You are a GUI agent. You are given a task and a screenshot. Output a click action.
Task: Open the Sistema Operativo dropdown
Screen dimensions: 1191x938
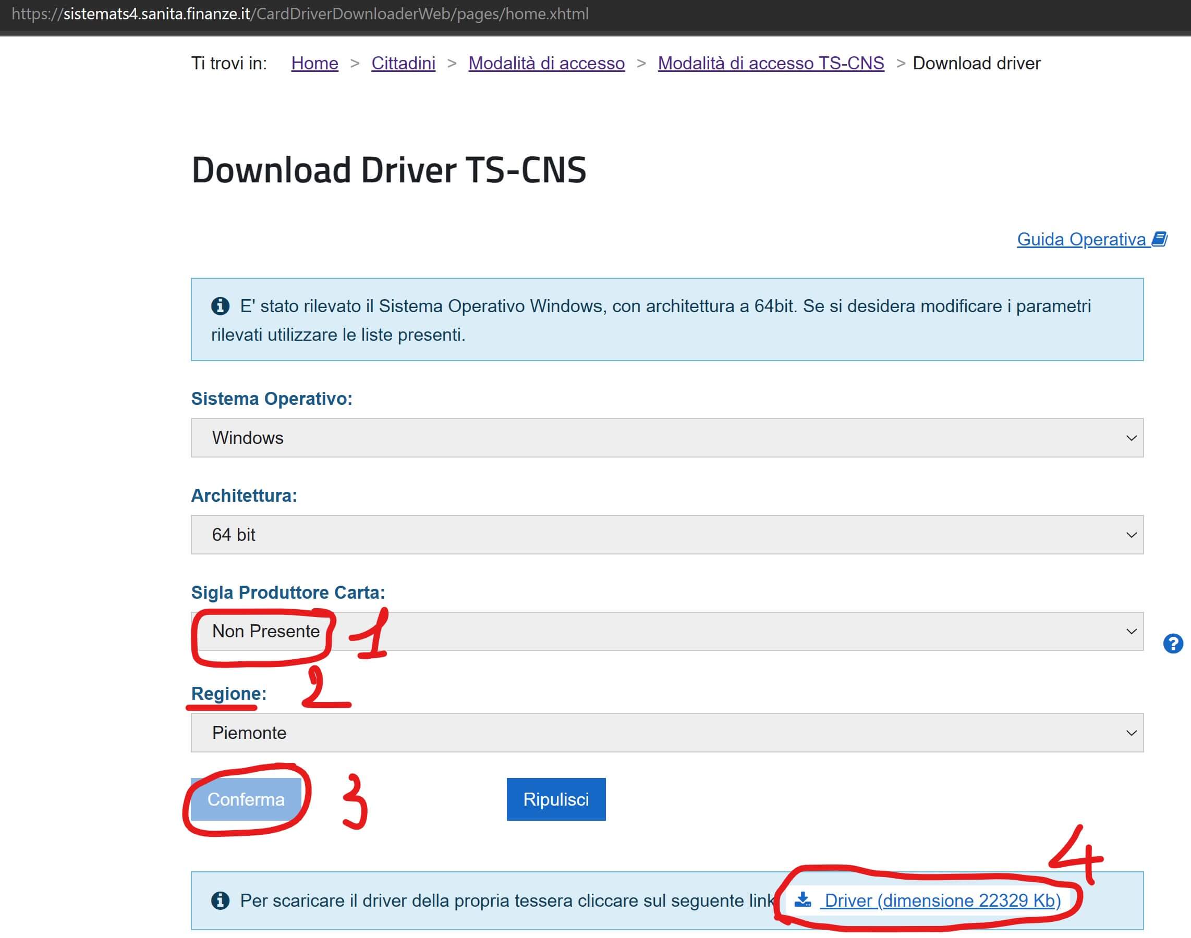click(x=666, y=438)
